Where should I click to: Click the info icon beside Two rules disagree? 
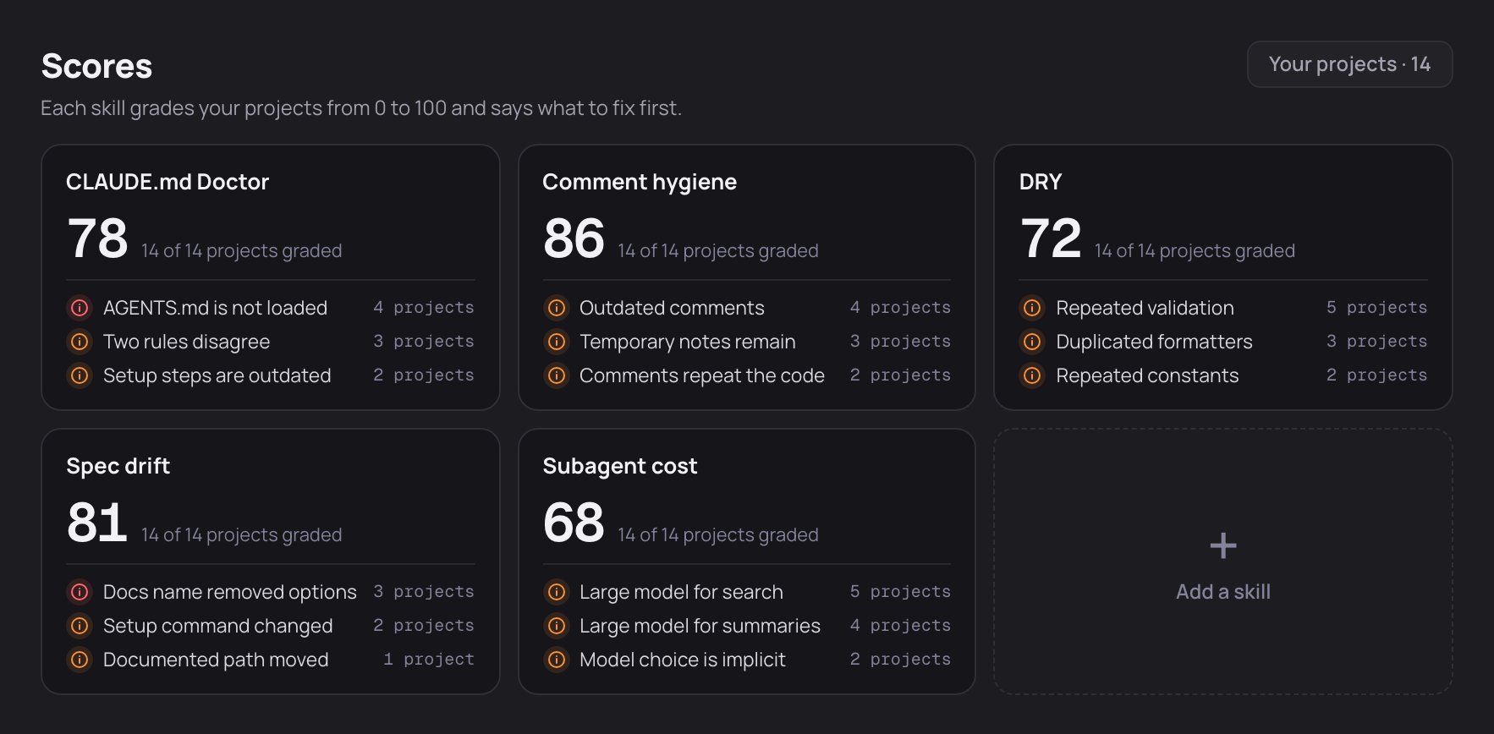80,342
